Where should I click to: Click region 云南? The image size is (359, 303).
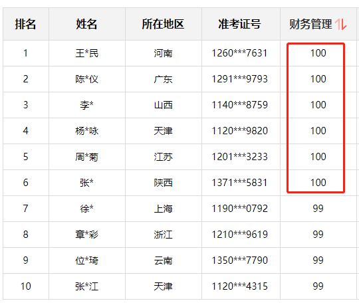(164, 260)
